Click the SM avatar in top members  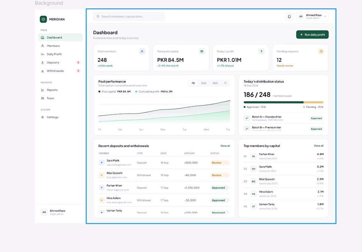point(253,169)
